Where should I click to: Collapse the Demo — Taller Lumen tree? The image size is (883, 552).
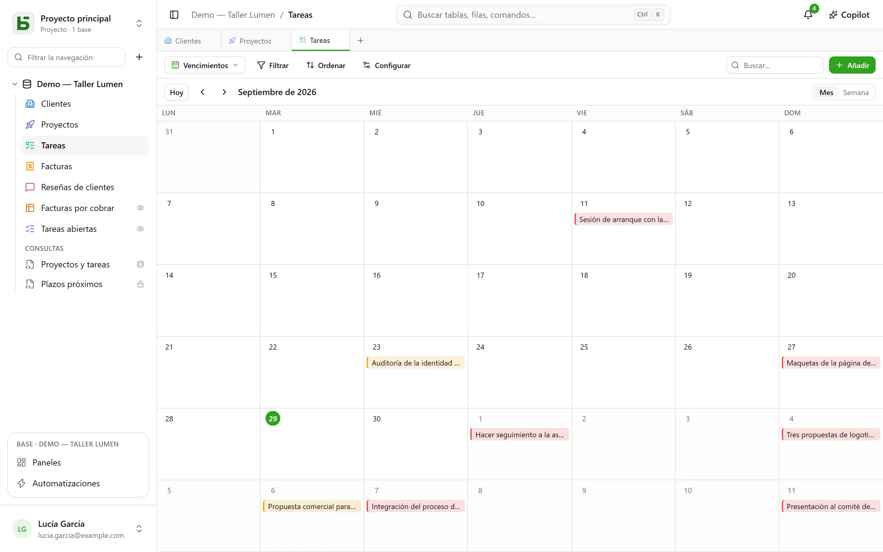pyautogui.click(x=15, y=84)
